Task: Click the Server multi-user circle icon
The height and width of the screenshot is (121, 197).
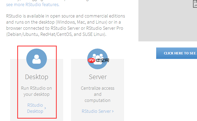Action: [98, 59]
